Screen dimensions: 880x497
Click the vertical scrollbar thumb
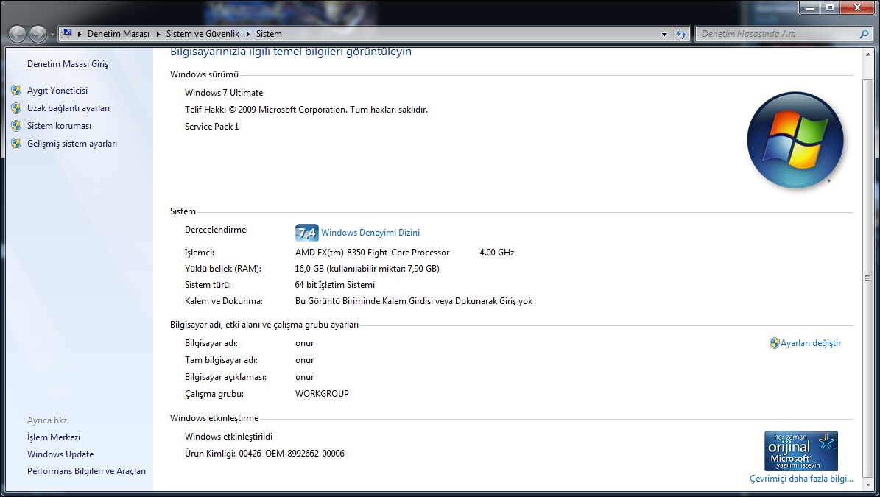click(868, 278)
